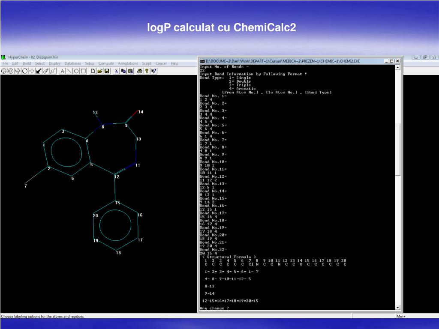Pick the Rotate in-plane tool
This screenshot has width=439, height=329.
(x=24, y=71)
